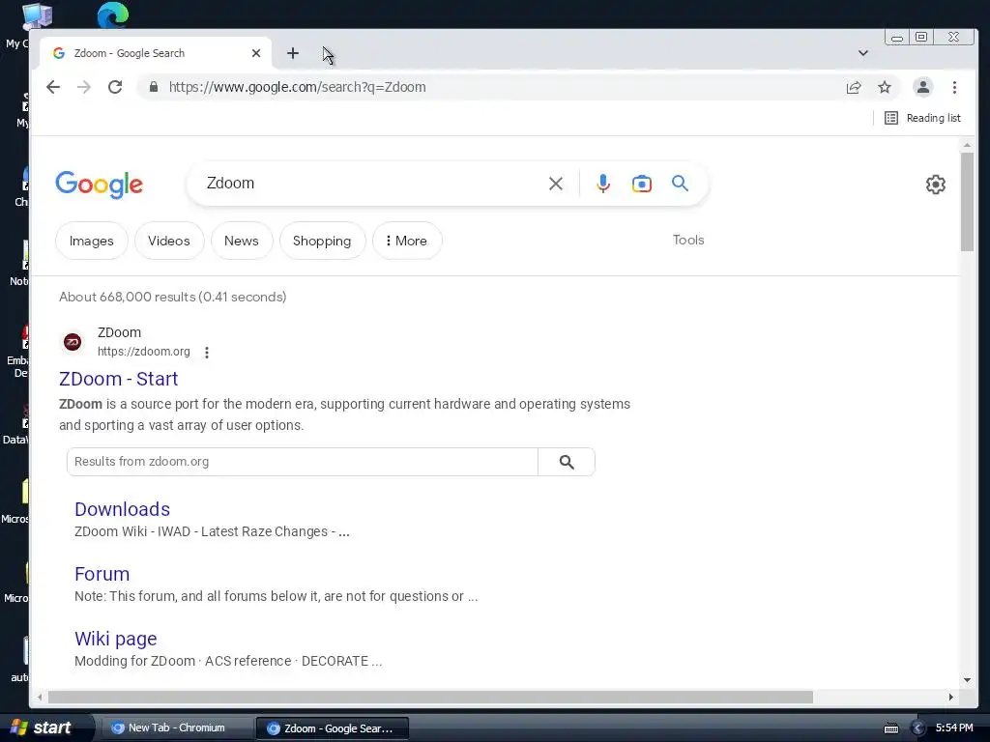The width and height of the screenshot is (990, 742).
Task: Switch to Images results
Action: [92, 241]
